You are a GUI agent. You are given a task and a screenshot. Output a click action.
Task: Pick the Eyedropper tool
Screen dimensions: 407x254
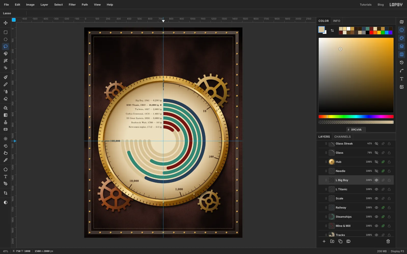pyautogui.click(x=6, y=160)
